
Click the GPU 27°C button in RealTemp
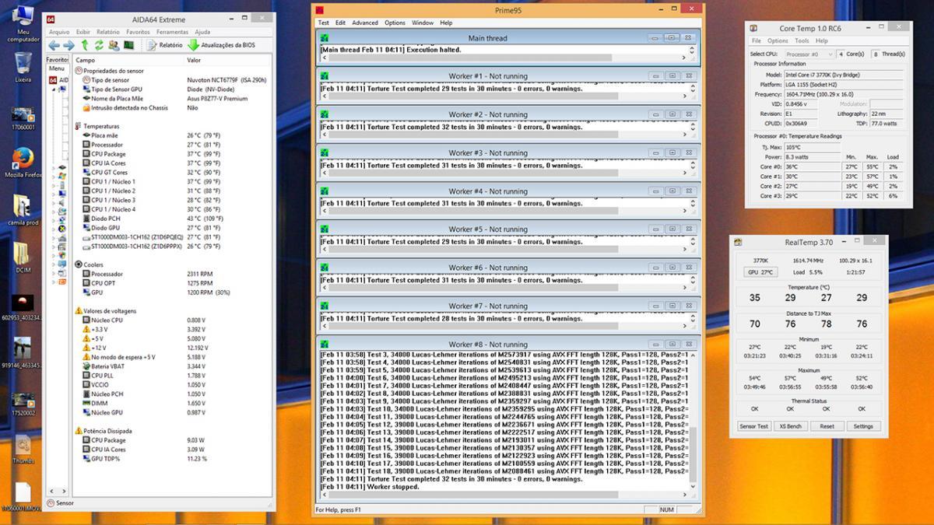pyautogui.click(x=760, y=272)
